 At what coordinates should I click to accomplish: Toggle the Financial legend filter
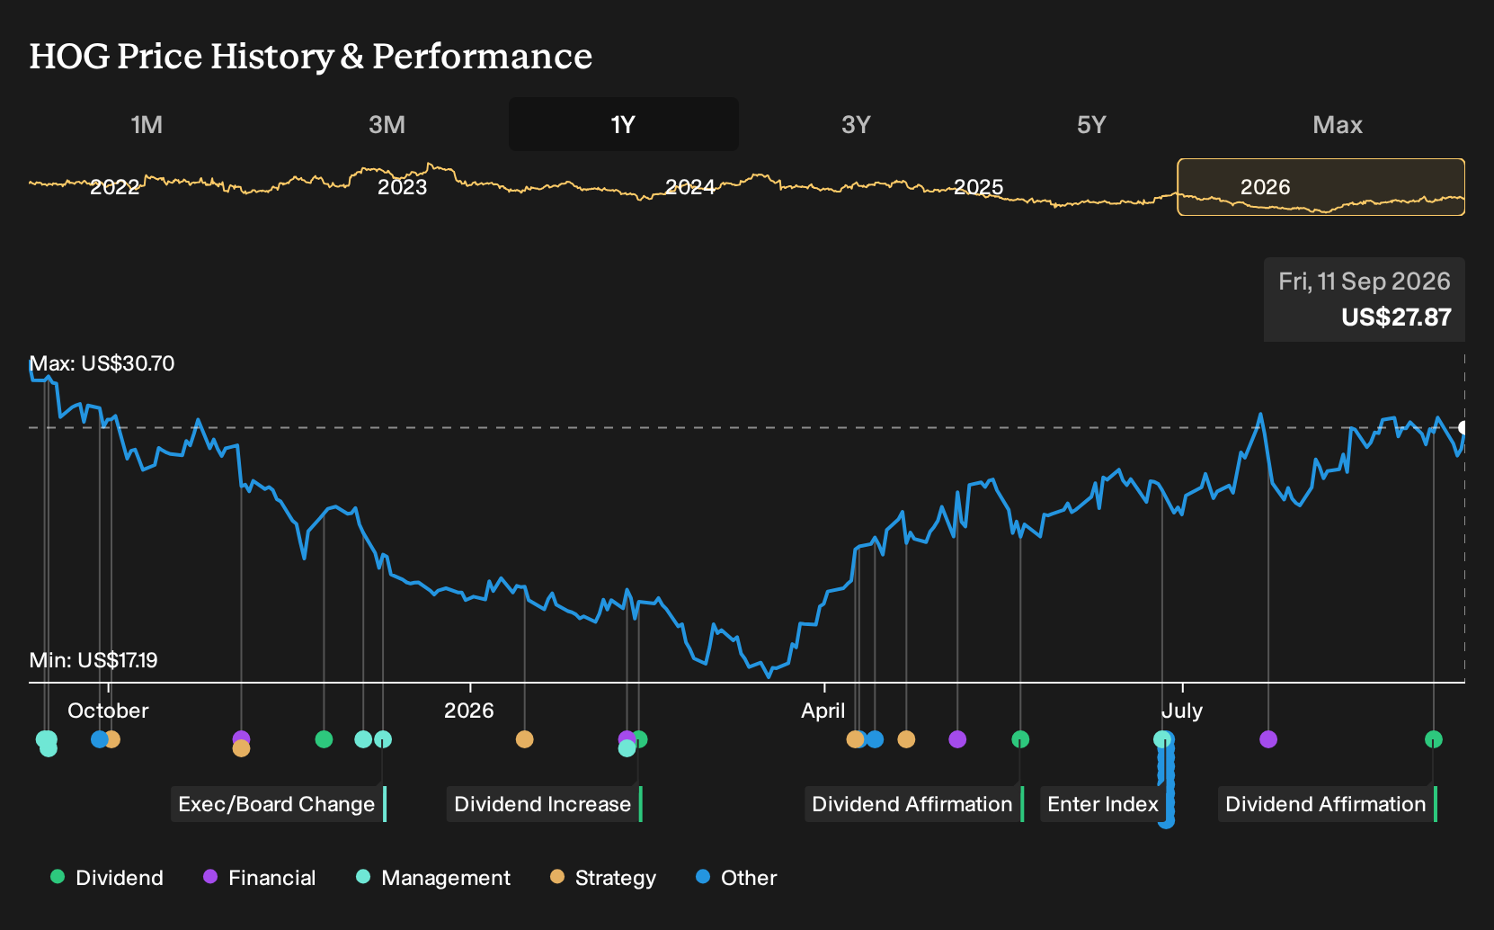point(260,878)
